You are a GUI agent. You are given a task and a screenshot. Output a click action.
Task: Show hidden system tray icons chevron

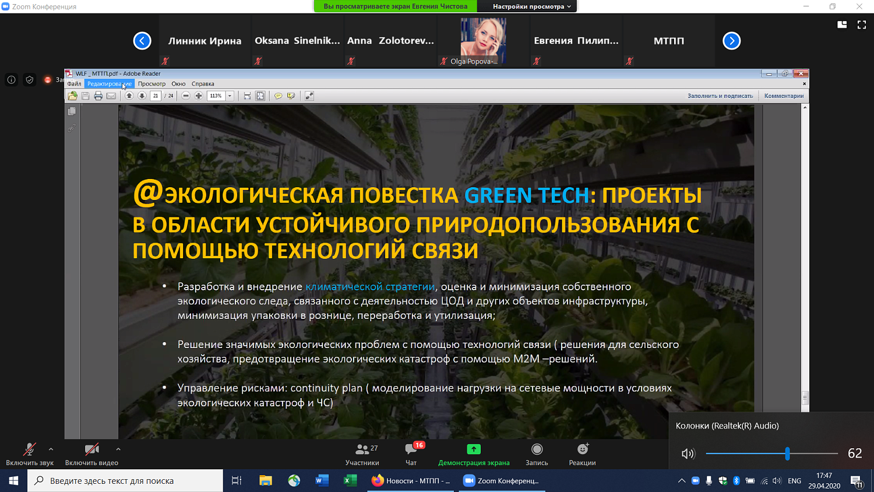tap(681, 481)
